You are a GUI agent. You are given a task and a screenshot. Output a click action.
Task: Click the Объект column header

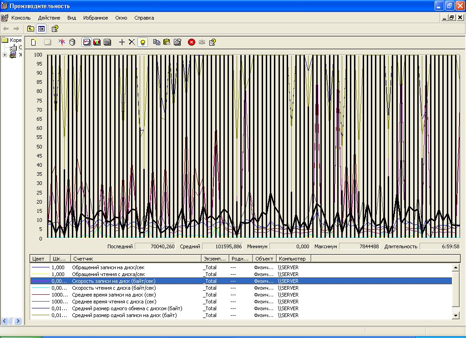tap(263, 259)
